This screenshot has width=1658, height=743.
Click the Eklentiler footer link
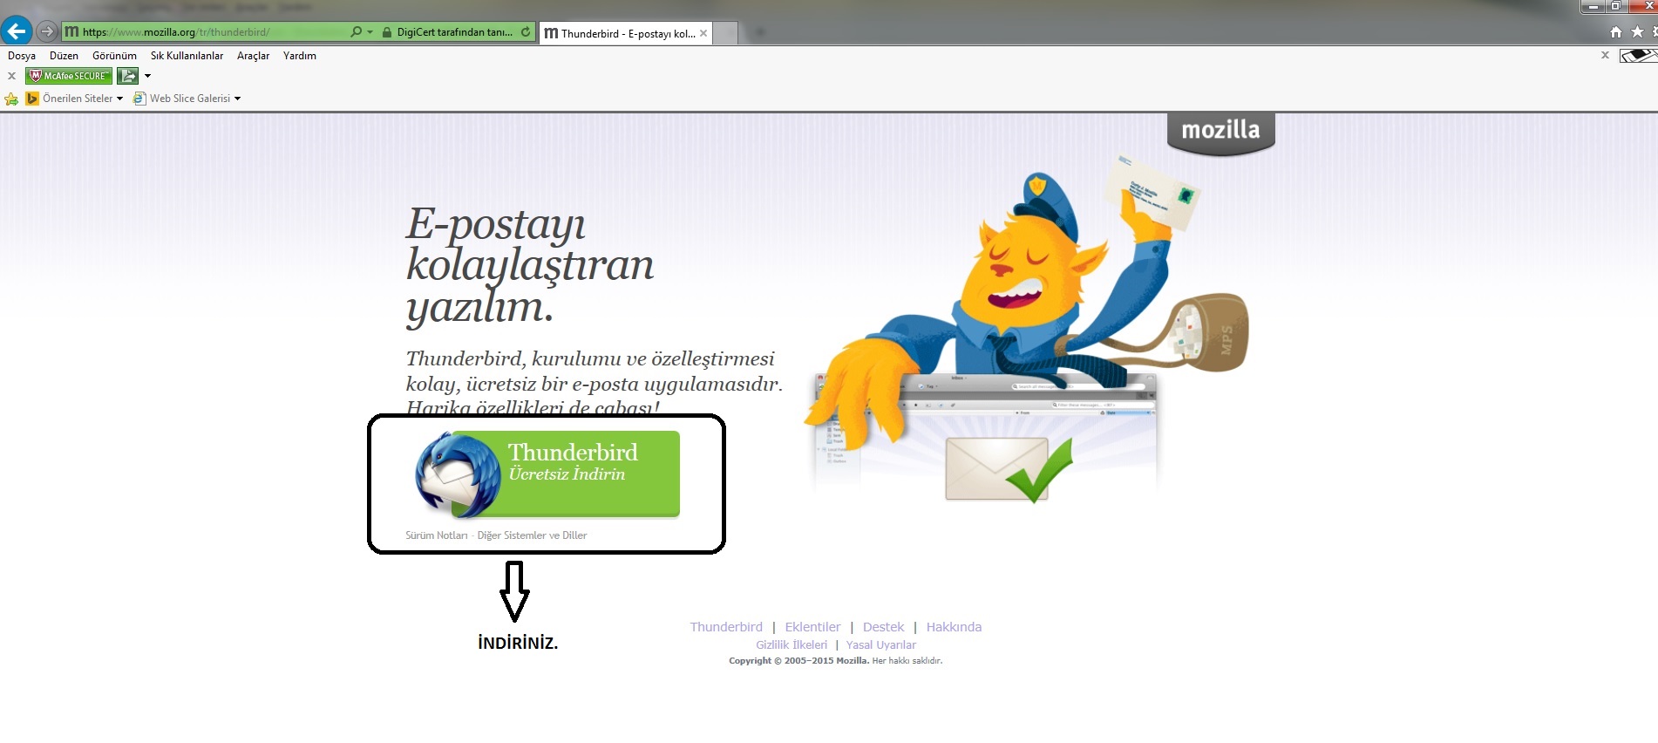click(x=812, y=627)
